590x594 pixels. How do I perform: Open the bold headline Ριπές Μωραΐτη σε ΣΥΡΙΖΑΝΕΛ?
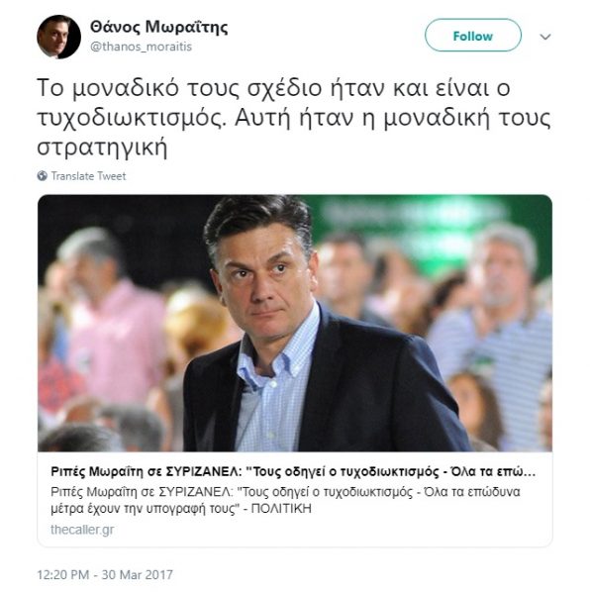[293, 471]
